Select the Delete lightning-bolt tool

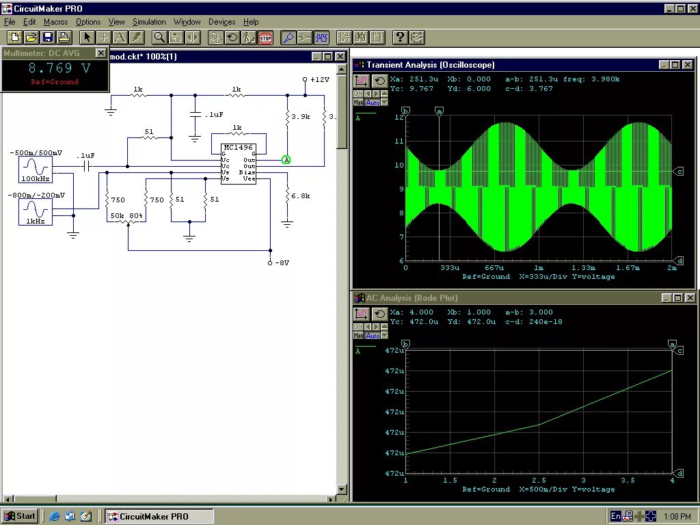tap(136, 38)
